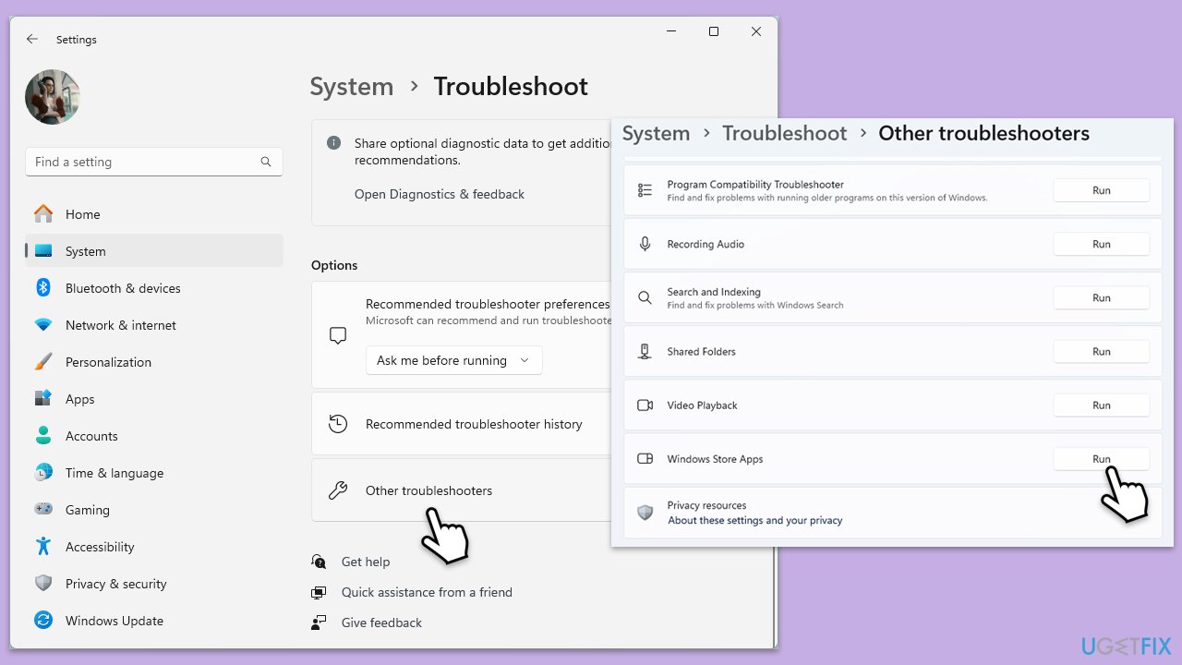Open the Ask me before running dropdown

click(453, 360)
